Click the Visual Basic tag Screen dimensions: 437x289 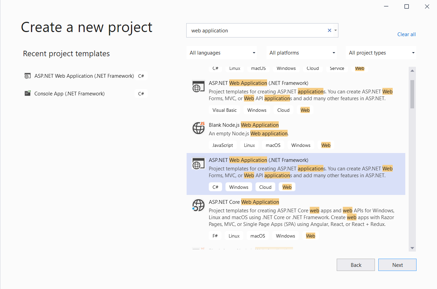pos(224,110)
